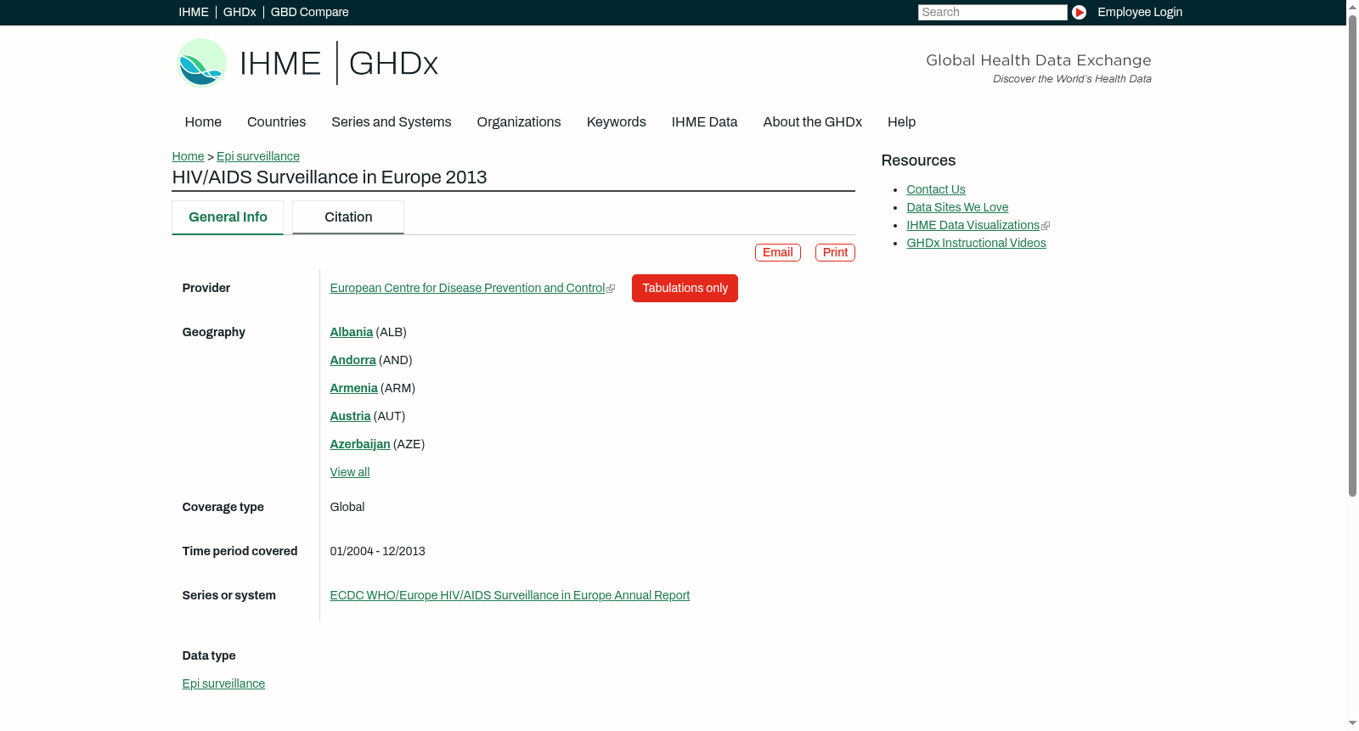This screenshot has width=1359, height=731.
Task: Click the Provider field label
Action: tap(206, 288)
